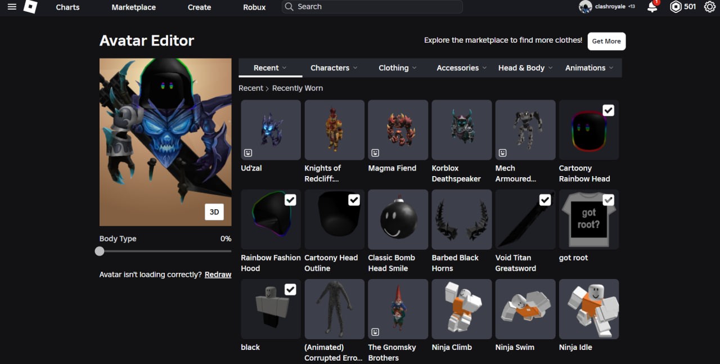Expand the Recent dropdown arrow
This screenshot has width=720, height=364.
point(284,68)
